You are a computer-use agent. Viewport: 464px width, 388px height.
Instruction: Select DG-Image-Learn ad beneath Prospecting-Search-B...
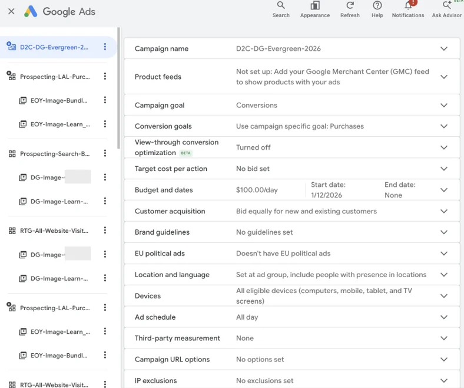click(59, 202)
